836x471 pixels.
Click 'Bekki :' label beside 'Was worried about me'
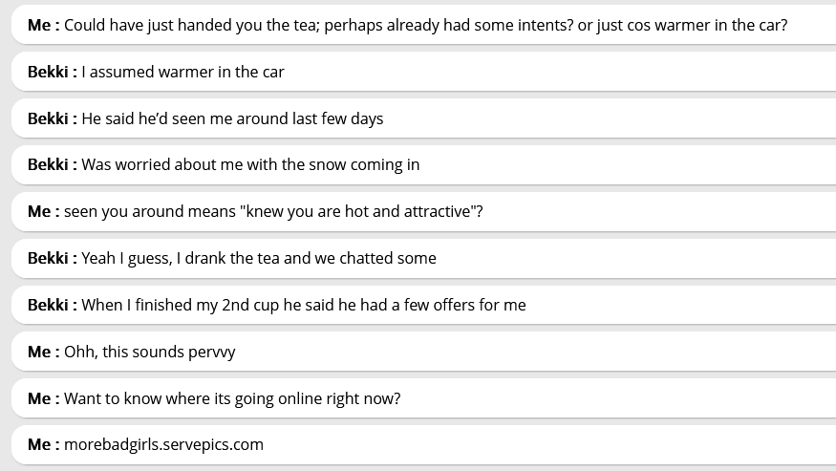point(53,164)
